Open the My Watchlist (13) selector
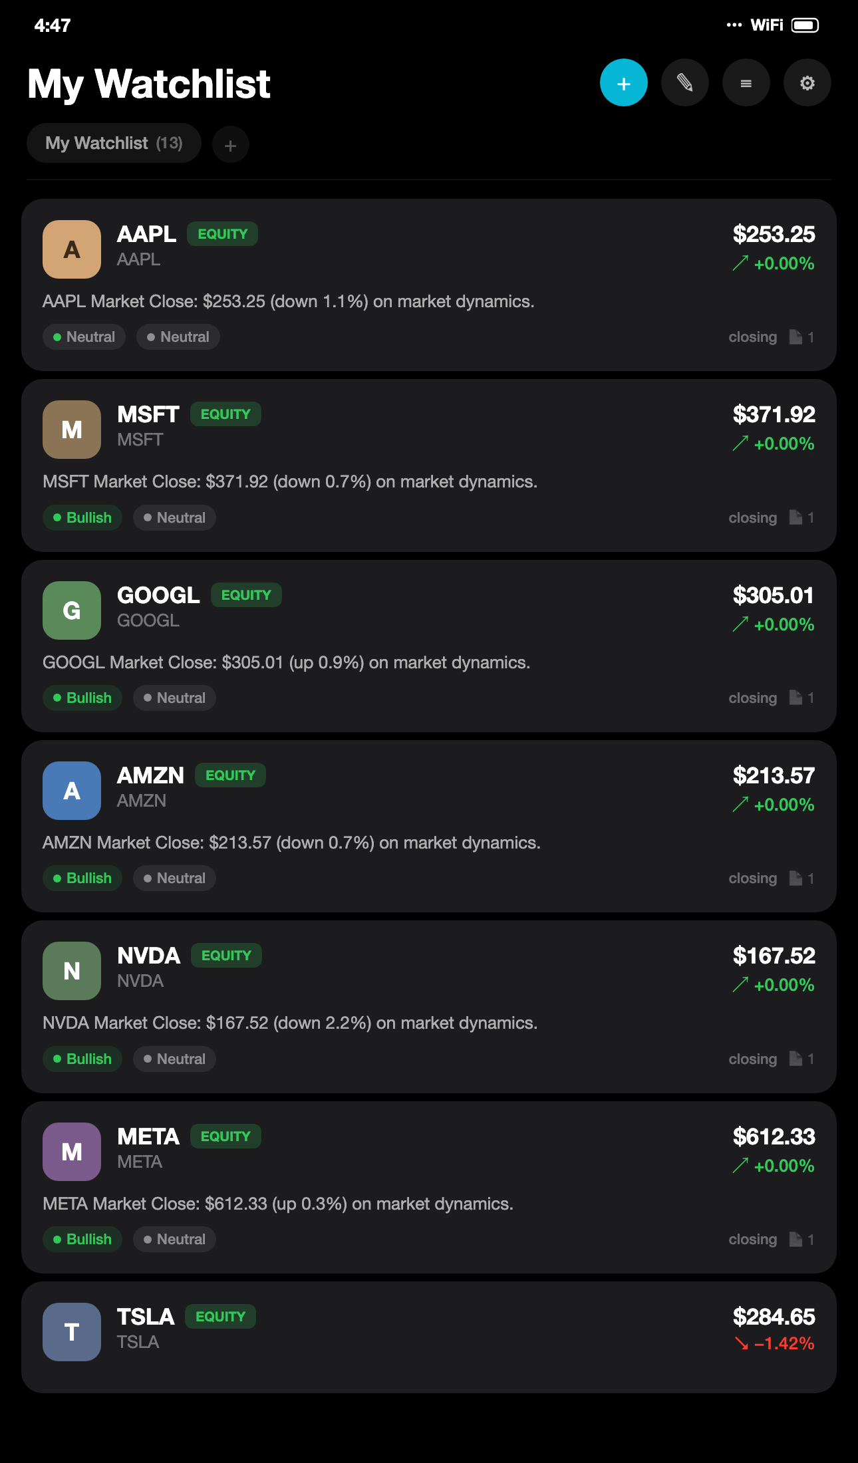858x1463 pixels. coord(113,143)
